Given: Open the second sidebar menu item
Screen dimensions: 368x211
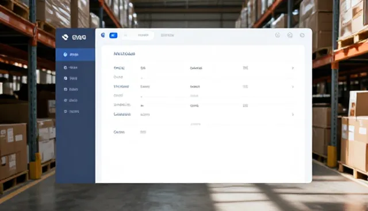Looking at the screenshot, I should (71, 67).
